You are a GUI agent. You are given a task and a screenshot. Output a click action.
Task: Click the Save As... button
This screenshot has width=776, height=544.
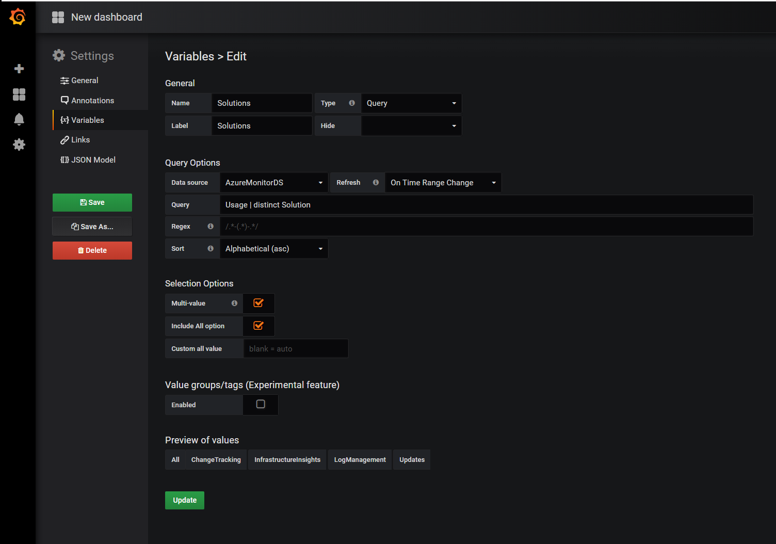tap(92, 227)
